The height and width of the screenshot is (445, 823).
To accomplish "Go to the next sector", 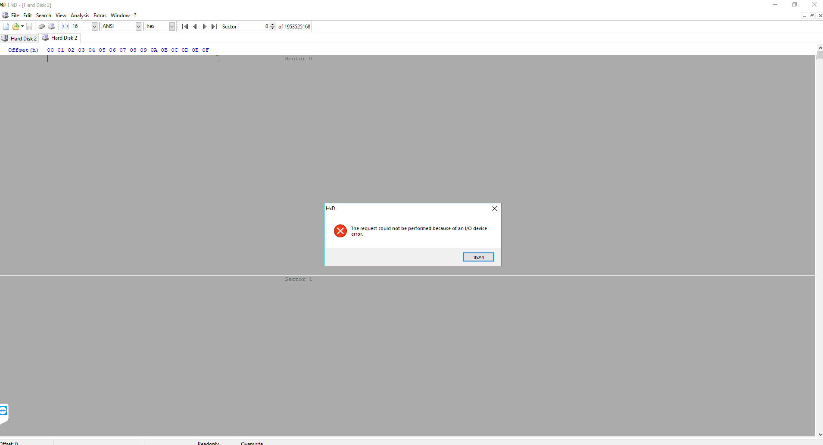I will 205,26.
